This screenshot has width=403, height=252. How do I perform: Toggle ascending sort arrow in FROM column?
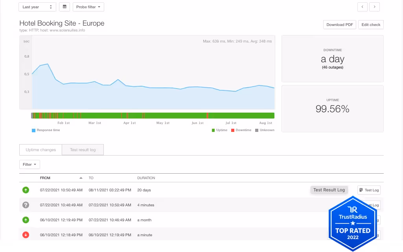coord(81,178)
